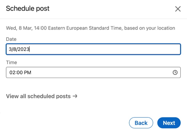
Task: Select the PM period in the time field
Action: pyautogui.click(x=28, y=73)
